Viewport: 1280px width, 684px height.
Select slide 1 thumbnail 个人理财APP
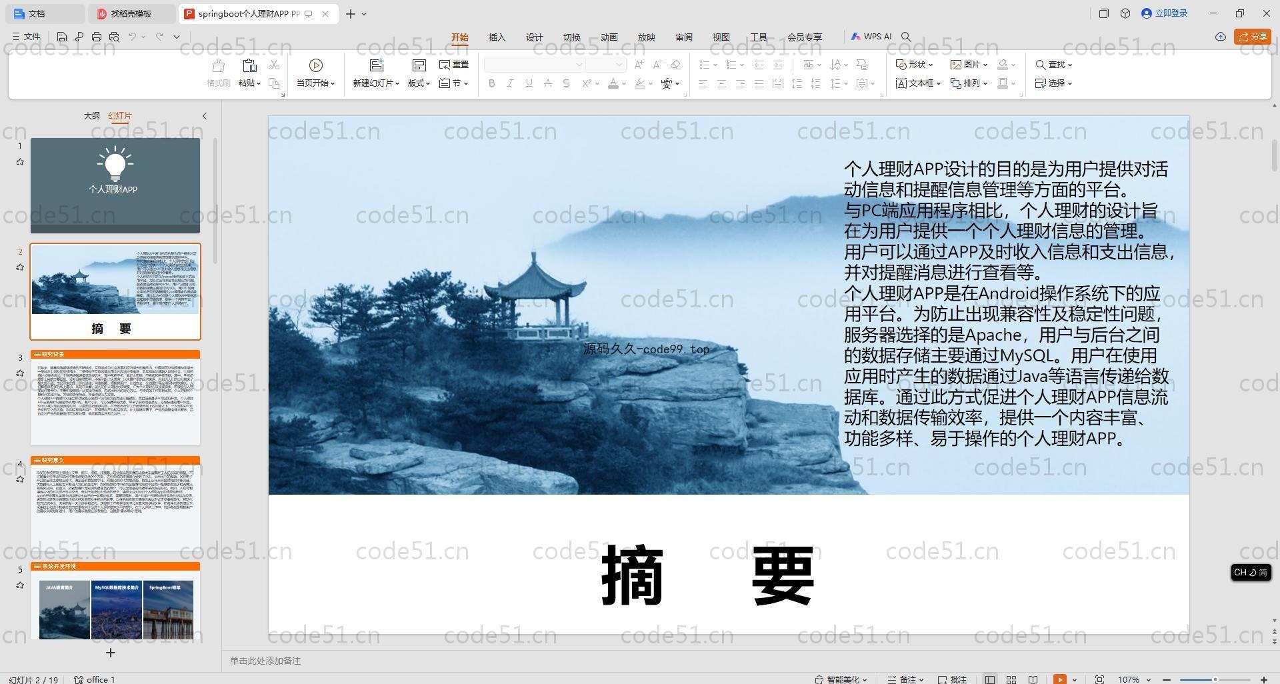(115, 185)
